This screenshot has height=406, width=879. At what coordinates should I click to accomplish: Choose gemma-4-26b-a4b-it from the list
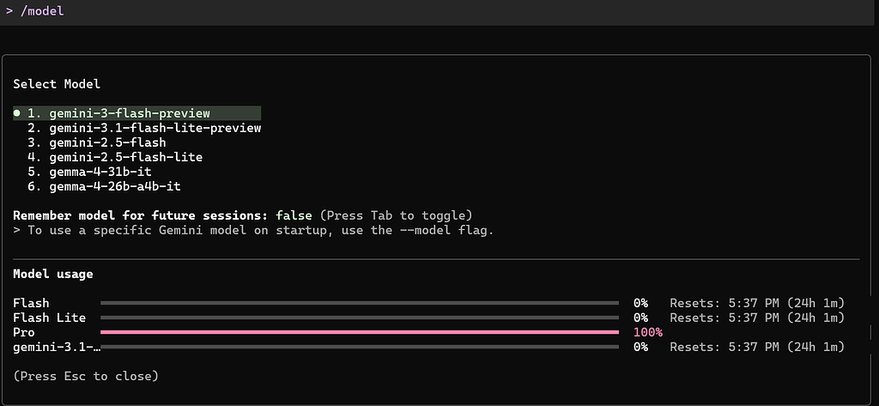(x=104, y=186)
